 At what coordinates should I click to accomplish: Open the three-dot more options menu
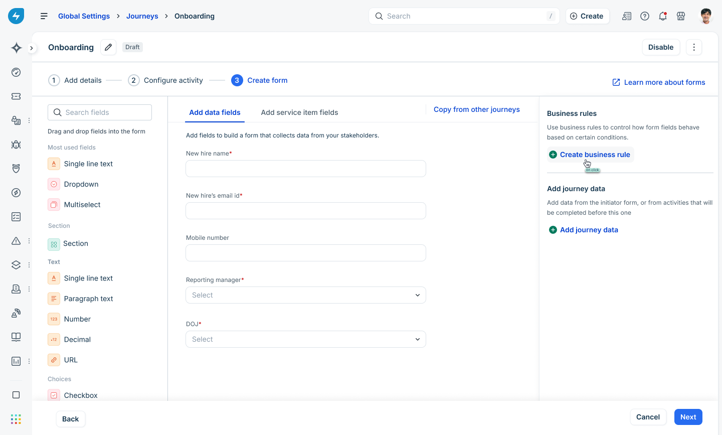694,47
